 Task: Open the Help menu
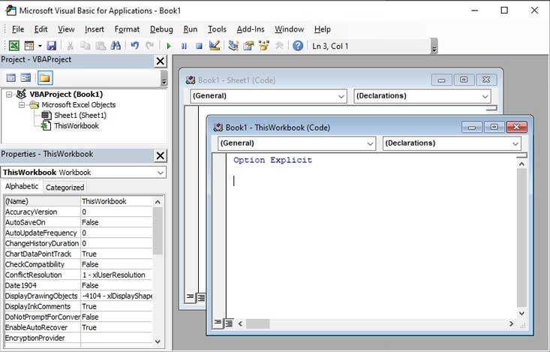pos(323,29)
